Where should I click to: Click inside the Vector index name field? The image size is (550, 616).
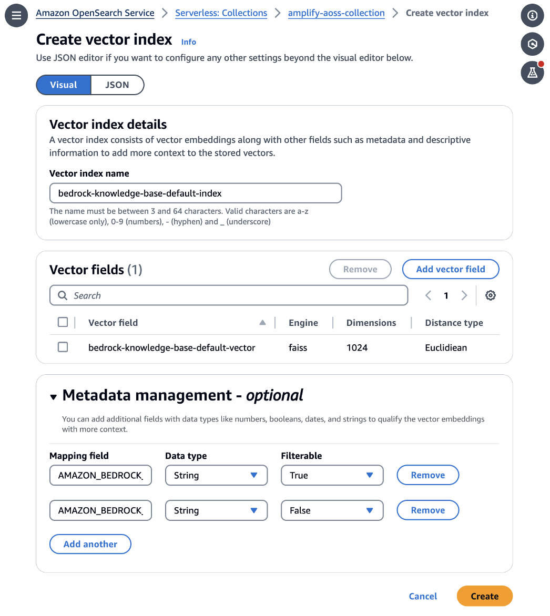(x=196, y=193)
